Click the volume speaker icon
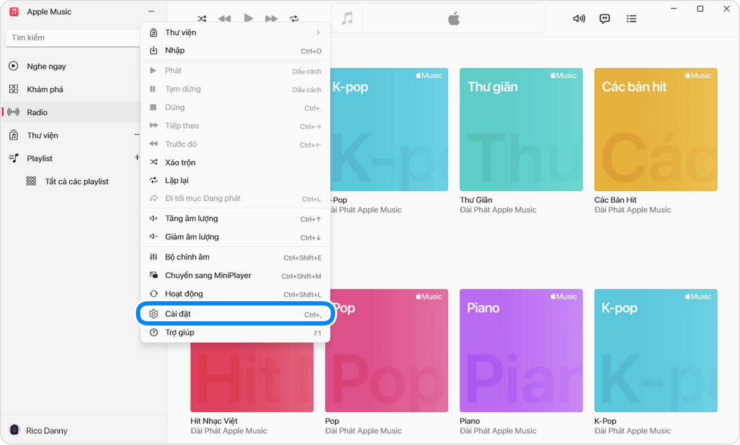The image size is (740, 445). pyautogui.click(x=579, y=18)
